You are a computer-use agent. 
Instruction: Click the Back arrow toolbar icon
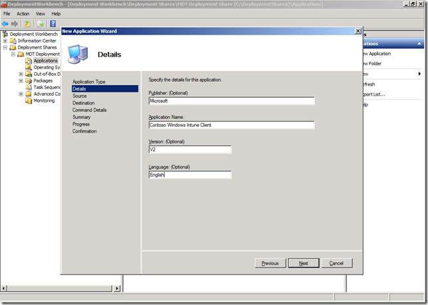pyautogui.click(x=5, y=24)
